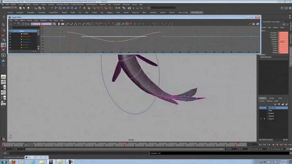292x164 pixels.
Task: Open the Skeleton menu
Action: 102,4
